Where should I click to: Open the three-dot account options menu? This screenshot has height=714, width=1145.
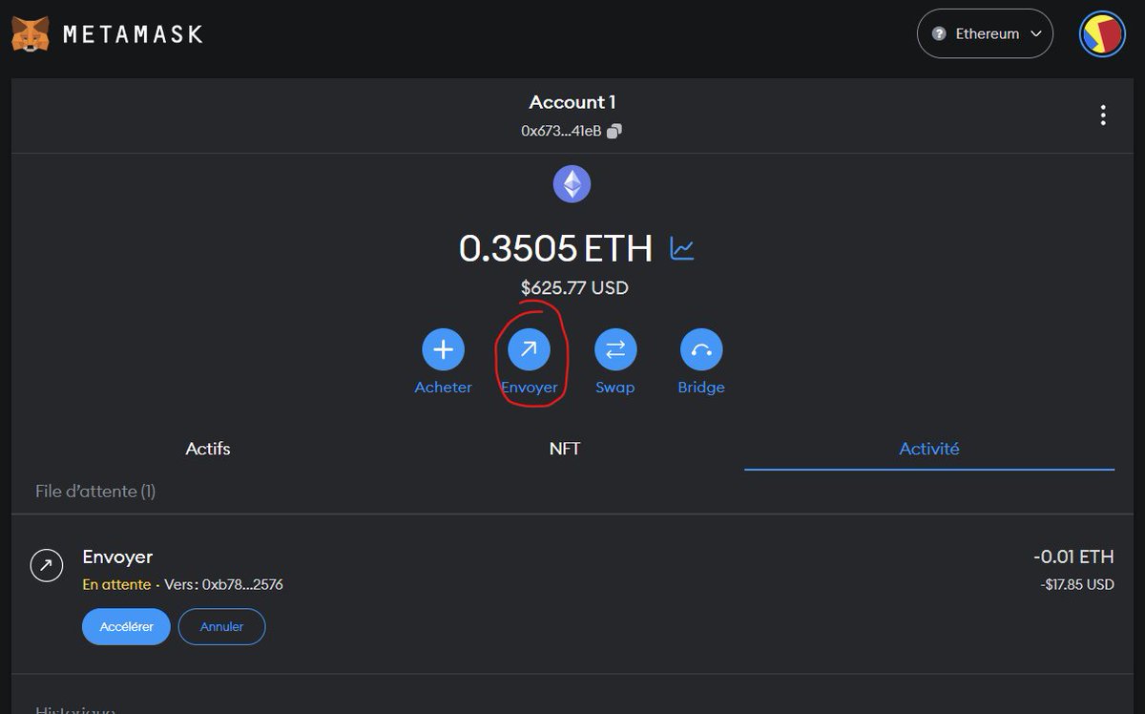1103,115
